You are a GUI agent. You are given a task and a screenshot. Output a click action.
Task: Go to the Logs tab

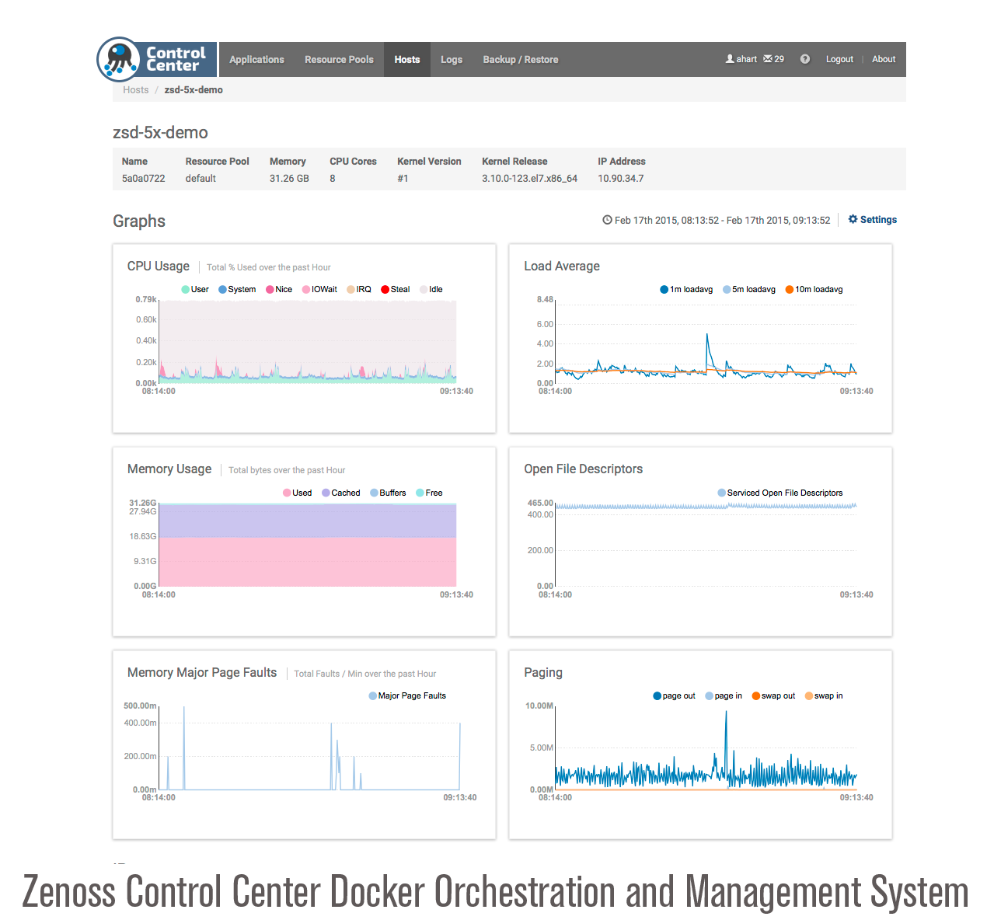(x=451, y=60)
